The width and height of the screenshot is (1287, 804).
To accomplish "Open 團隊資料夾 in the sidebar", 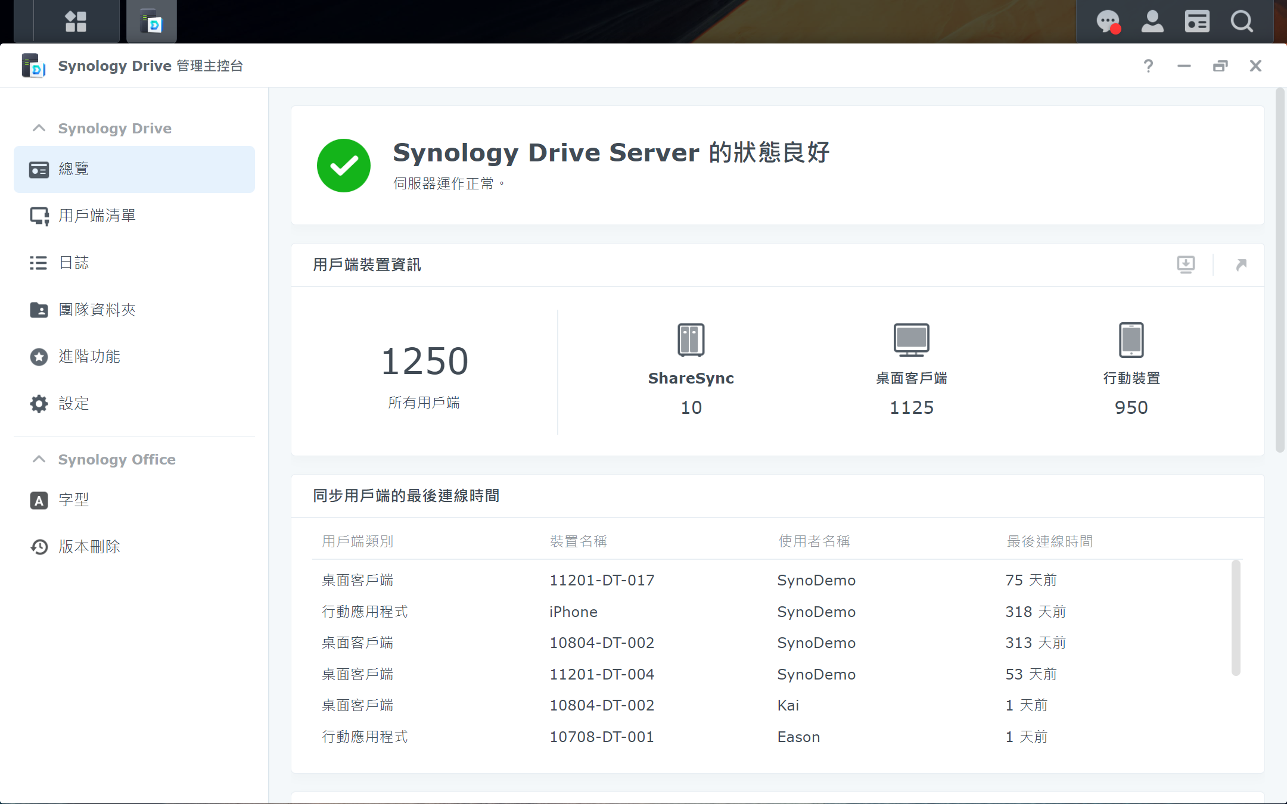I will tap(134, 310).
